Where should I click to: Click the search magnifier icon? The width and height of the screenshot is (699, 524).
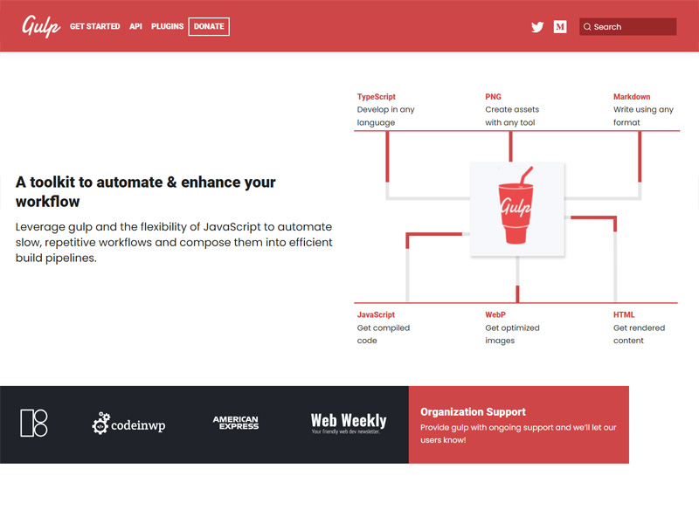(587, 27)
